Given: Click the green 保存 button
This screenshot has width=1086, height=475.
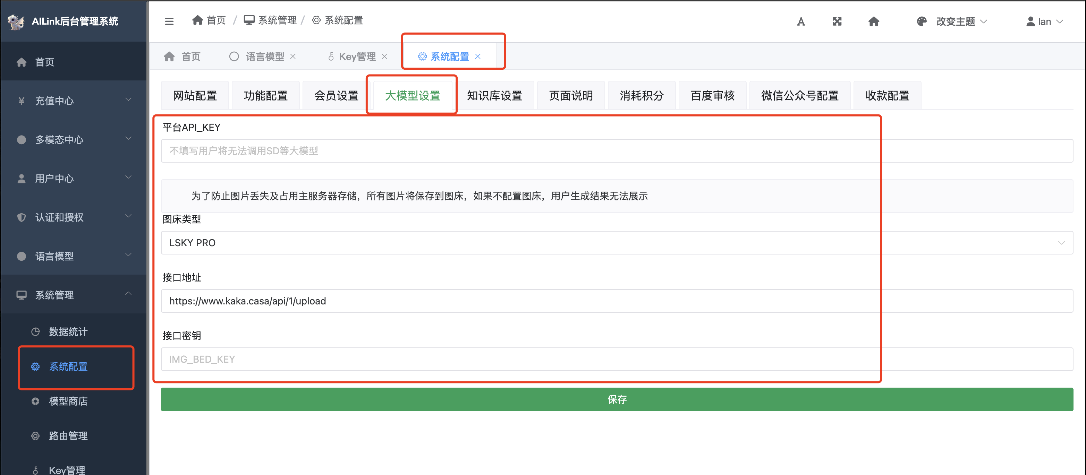Looking at the screenshot, I should tap(617, 399).
